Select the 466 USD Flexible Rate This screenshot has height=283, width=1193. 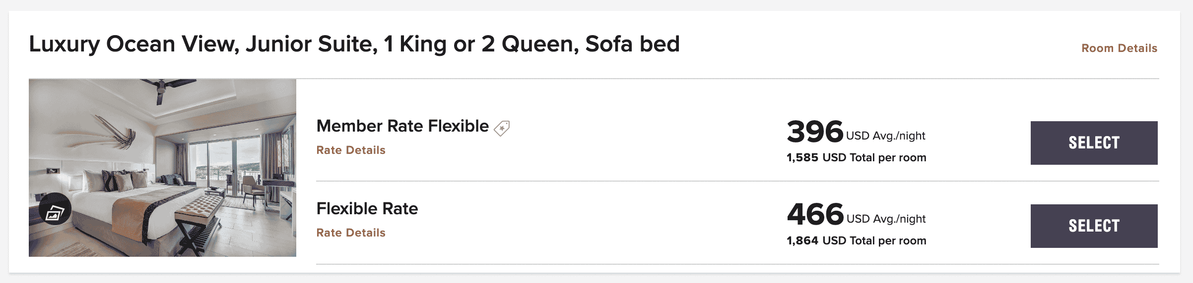[1094, 226]
